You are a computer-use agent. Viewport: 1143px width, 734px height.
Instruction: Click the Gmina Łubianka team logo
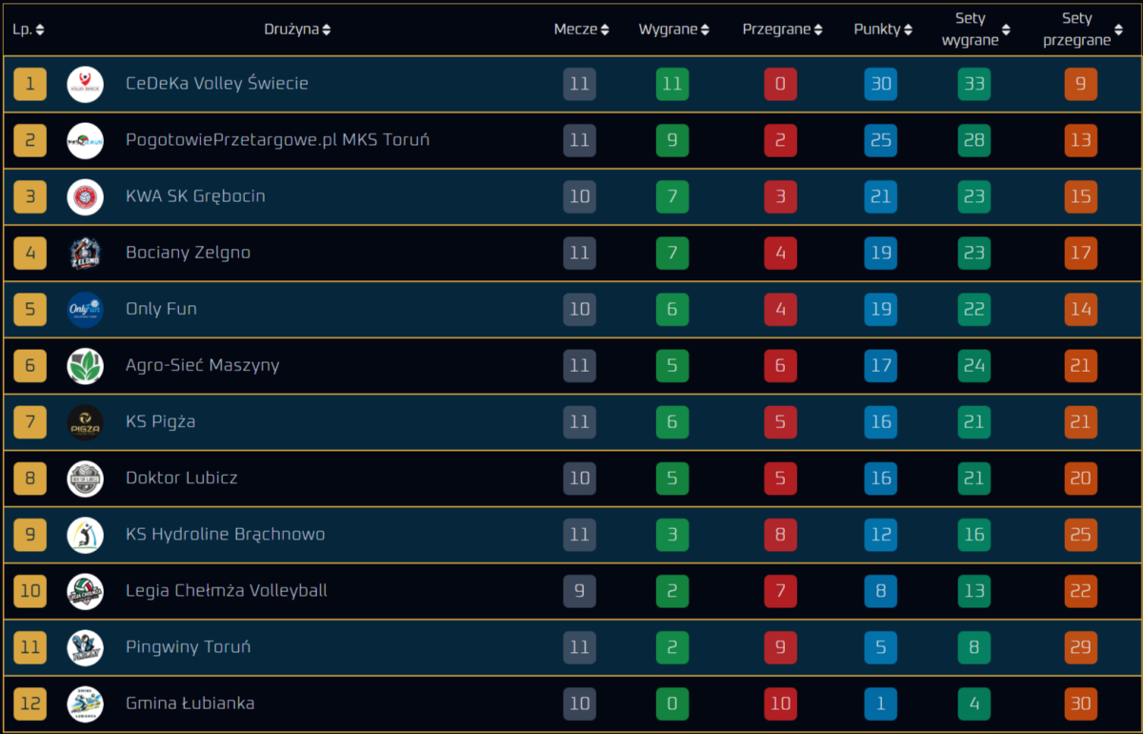(x=85, y=703)
